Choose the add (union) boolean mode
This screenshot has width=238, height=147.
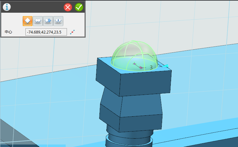pos(38,21)
